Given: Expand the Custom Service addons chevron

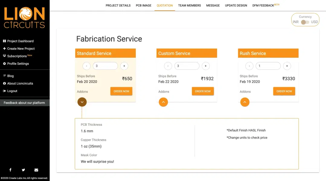Looking at the screenshot, I should 163,102.
